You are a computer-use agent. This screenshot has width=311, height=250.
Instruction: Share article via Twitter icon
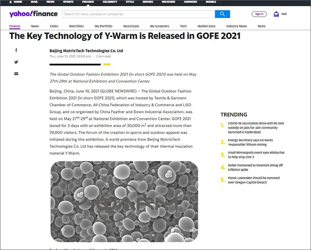16,62
